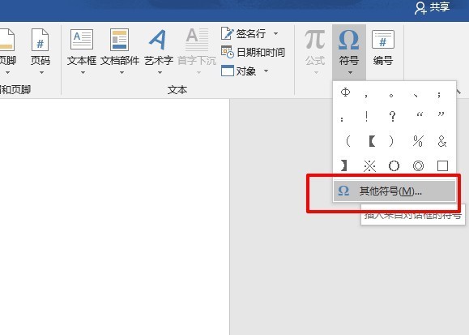The image size is (469, 335).
Task: Insert the Φ symbol from the gallery
Action: 345,92
